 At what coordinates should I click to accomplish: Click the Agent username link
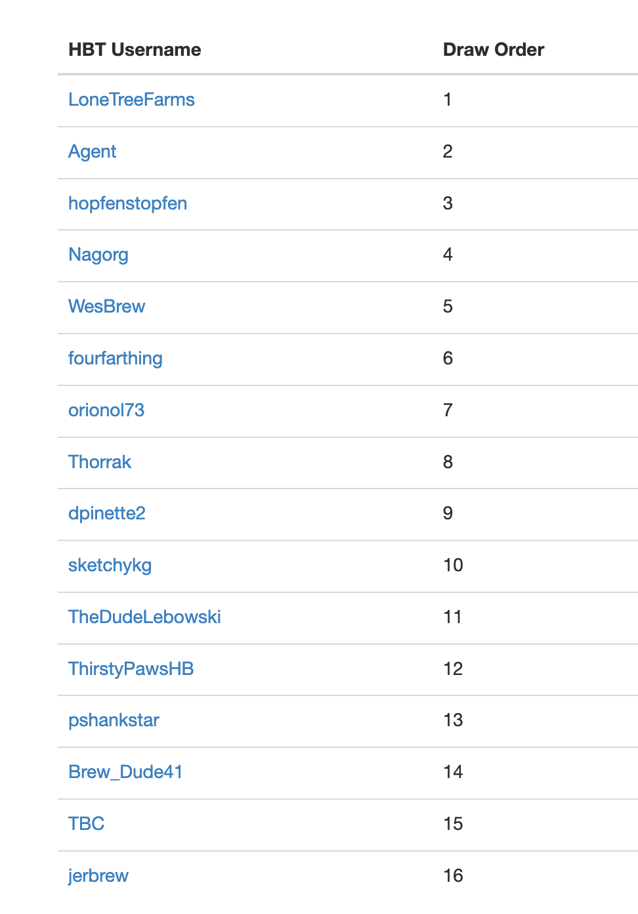92,152
